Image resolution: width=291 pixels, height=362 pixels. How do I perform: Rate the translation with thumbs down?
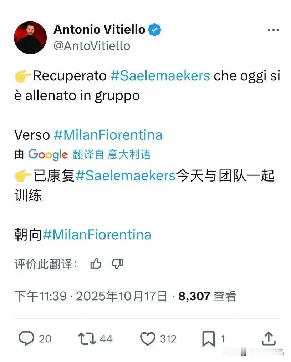click(117, 264)
